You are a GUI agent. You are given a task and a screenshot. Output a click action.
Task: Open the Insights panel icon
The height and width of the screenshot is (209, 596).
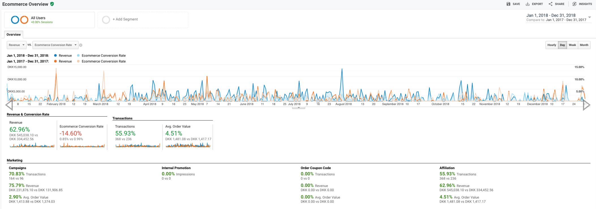(574, 4)
